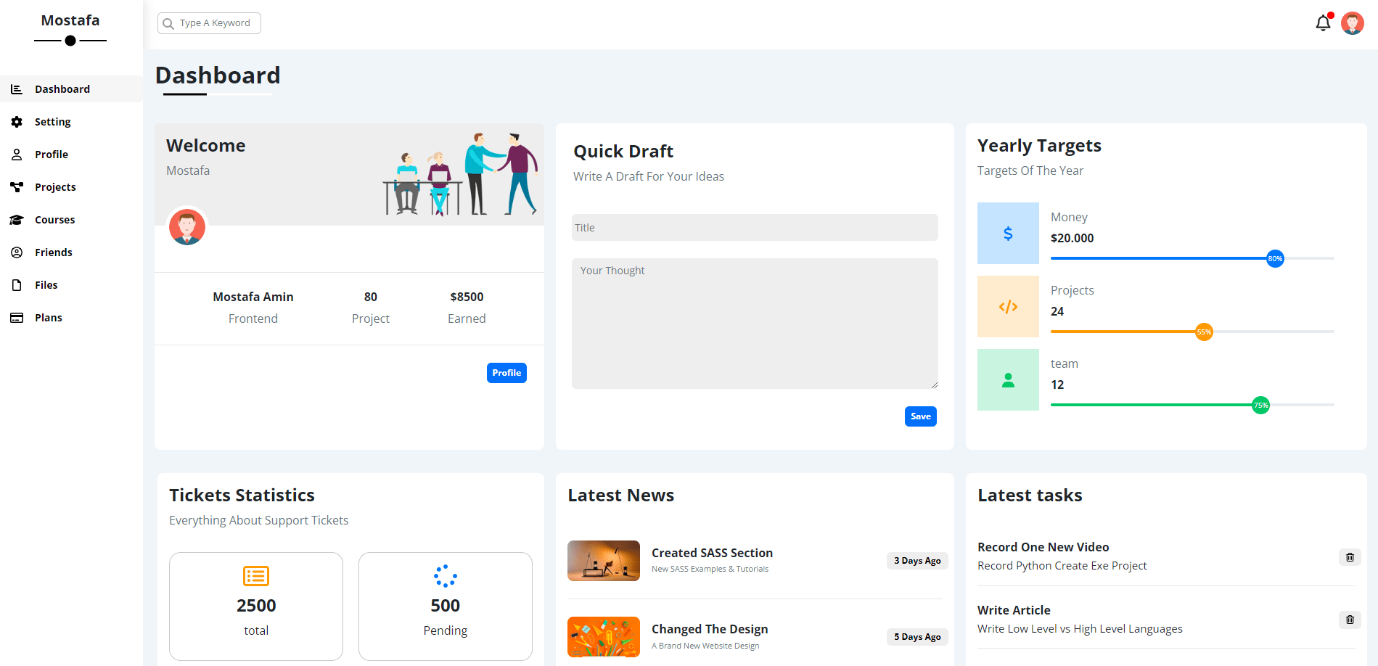The image size is (1378, 666).
Task: Select Projects in the sidebar menu
Action: coord(71,187)
